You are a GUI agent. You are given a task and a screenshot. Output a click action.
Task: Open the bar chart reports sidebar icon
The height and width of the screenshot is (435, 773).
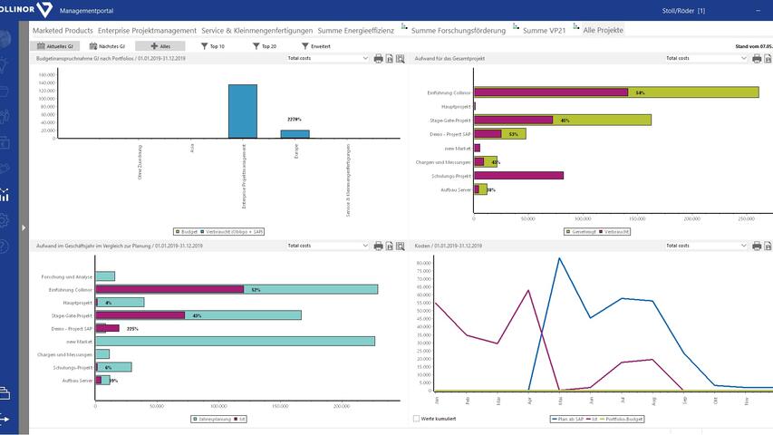pyautogui.click(x=5, y=194)
